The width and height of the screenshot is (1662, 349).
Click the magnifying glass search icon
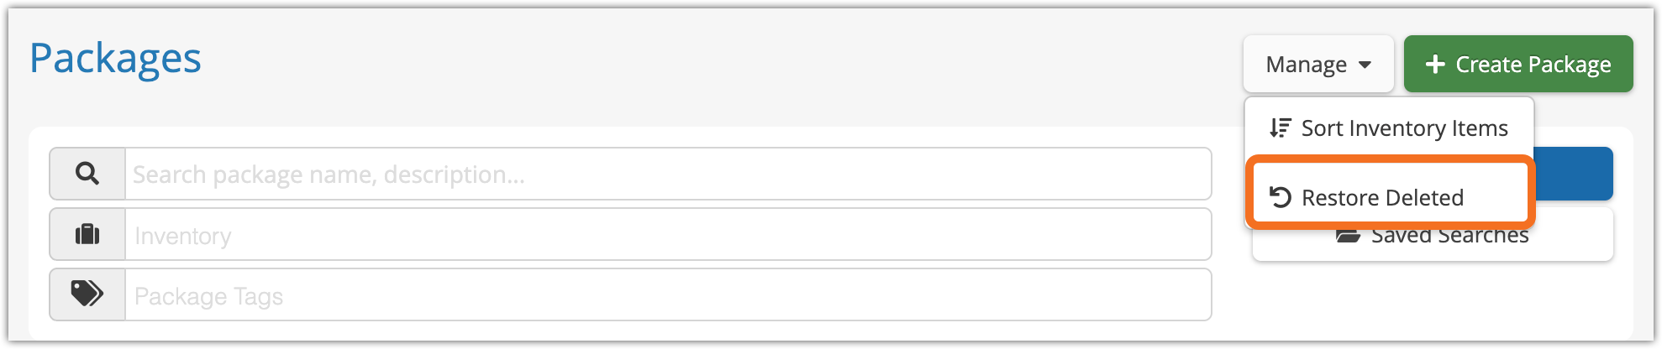87,174
